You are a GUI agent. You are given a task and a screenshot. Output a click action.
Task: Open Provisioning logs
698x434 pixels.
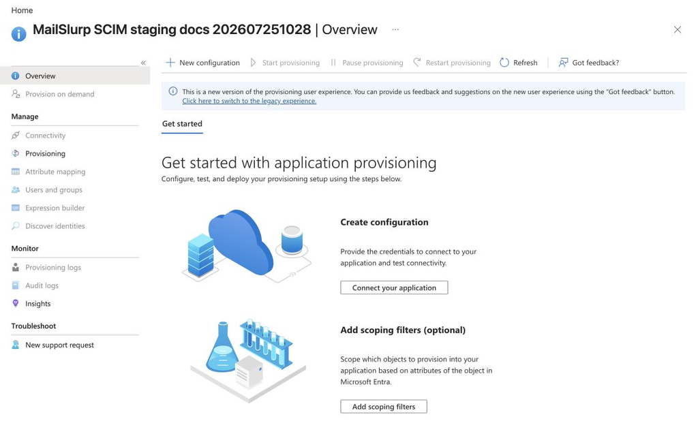[x=53, y=268]
